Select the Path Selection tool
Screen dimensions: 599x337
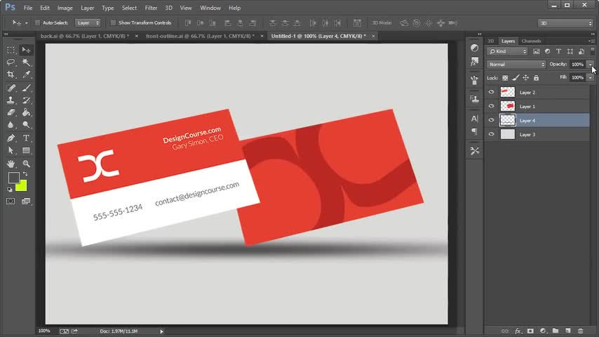[x=11, y=150]
